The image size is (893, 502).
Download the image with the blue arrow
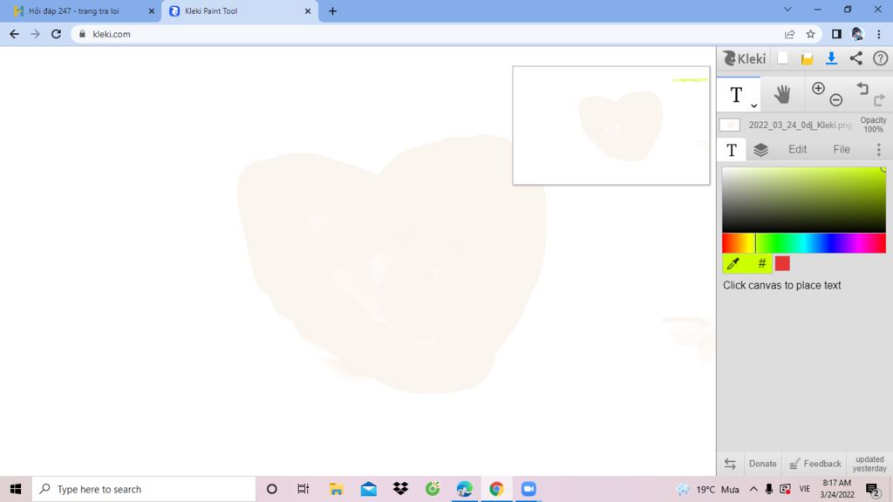[831, 58]
